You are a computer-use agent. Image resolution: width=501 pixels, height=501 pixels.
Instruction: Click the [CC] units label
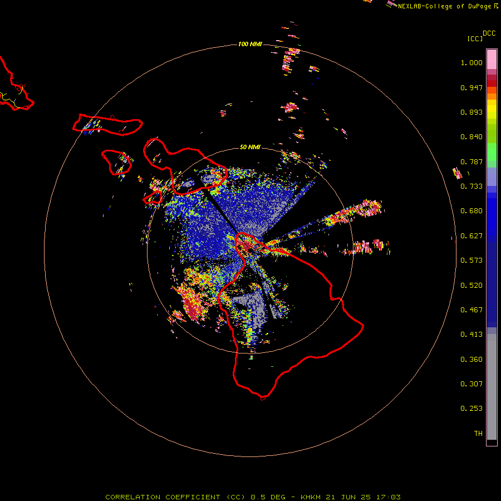[475, 38]
